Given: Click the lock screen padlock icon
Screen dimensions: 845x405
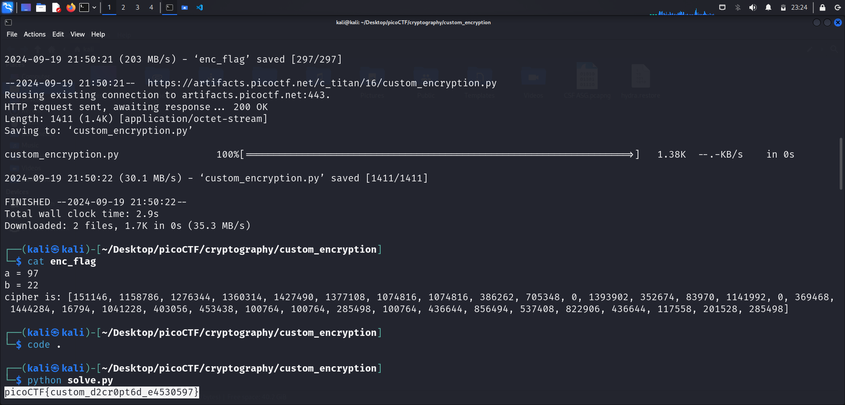Looking at the screenshot, I should pos(822,7).
